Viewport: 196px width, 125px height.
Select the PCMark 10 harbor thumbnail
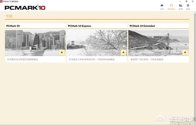pos(35,43)
